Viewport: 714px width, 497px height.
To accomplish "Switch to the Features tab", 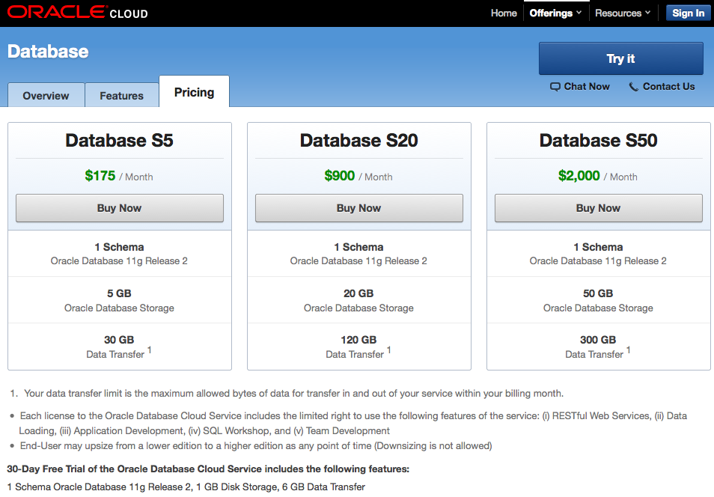I will (x=121, y=95).
